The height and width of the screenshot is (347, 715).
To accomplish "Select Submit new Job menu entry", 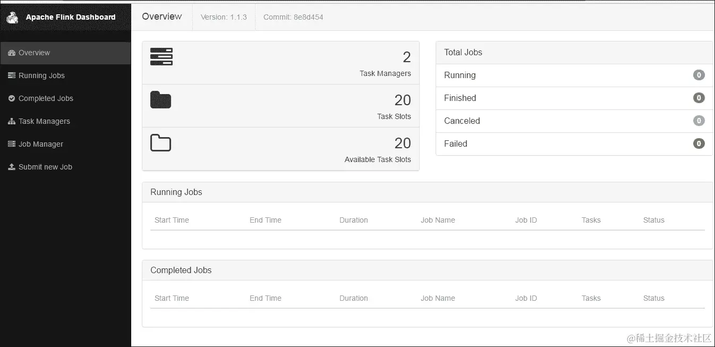I will (x=45, y=167).
